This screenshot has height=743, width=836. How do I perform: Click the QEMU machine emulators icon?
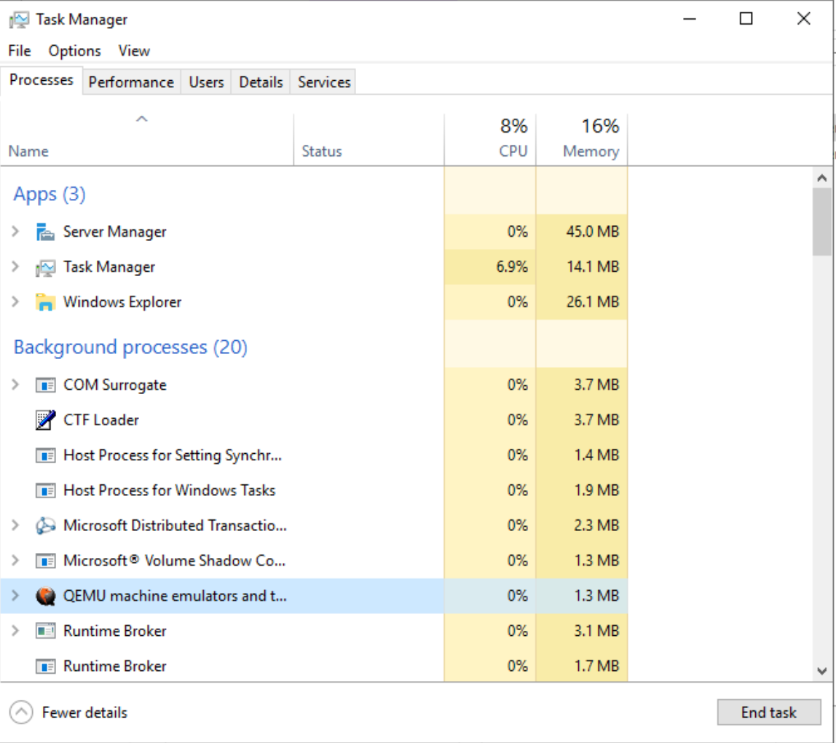pos(45,597)
